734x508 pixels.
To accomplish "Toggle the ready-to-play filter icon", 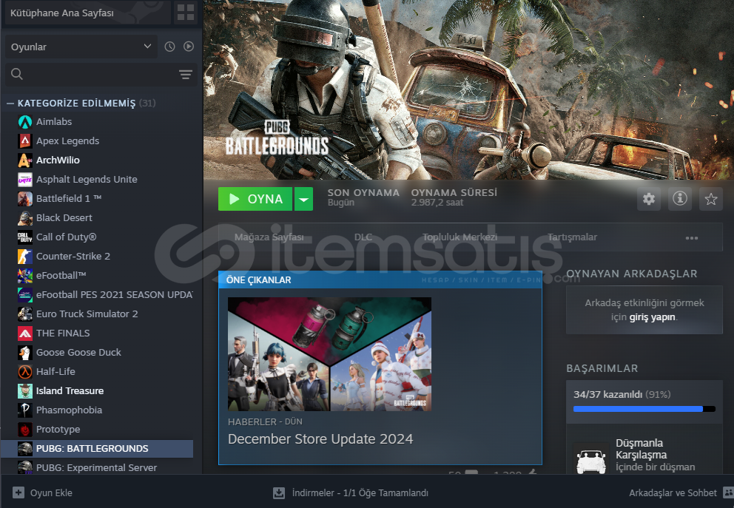I will 189,47.
